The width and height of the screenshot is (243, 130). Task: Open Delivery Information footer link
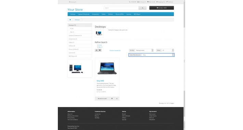coord(73,116)
